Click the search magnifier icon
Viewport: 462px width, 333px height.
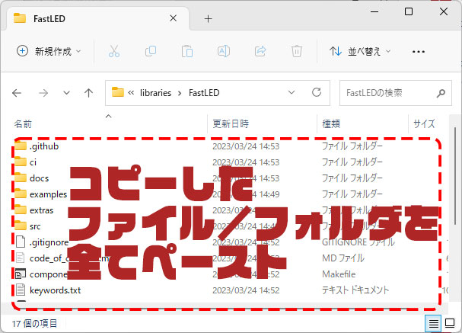click(x=441, y=93)
